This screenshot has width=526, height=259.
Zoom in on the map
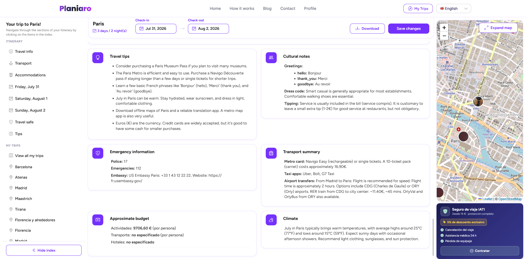tap(444, 28)
